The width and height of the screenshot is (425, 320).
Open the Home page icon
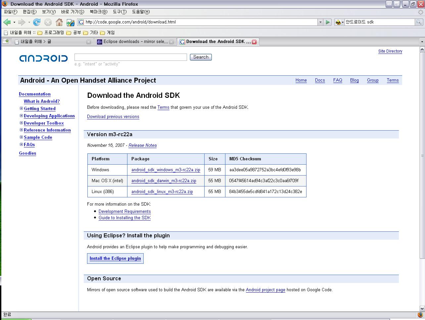[59, 22]
